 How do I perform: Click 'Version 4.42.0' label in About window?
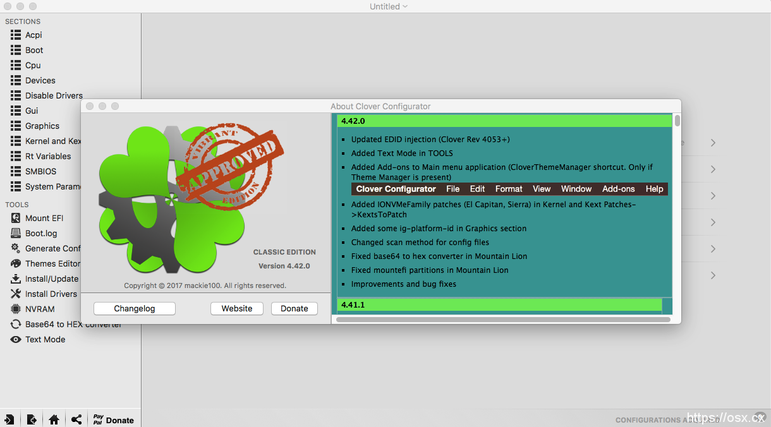(x=284, y=266)
